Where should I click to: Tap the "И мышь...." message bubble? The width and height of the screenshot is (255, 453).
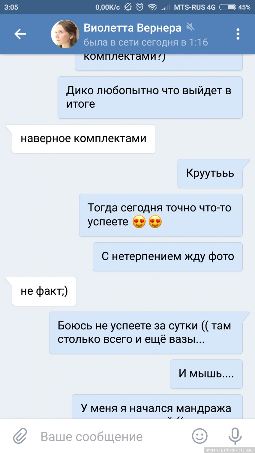point(206,374)
